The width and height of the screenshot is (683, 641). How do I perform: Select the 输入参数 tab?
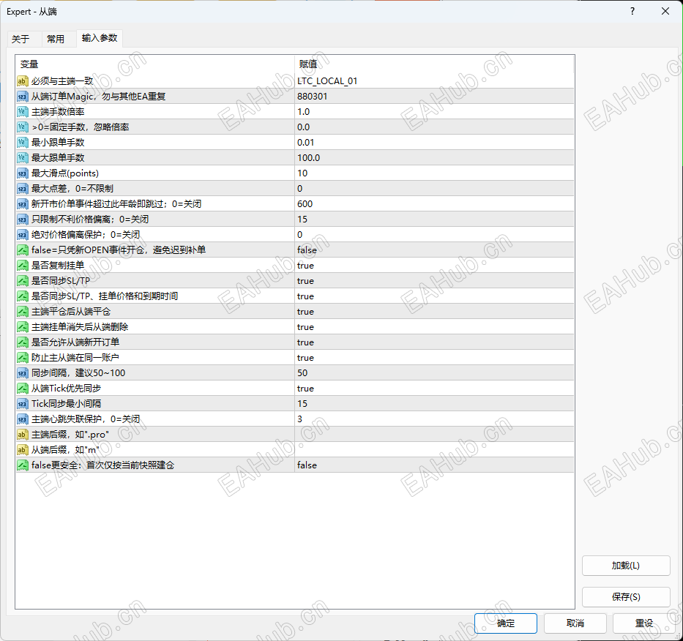(100, 38)
